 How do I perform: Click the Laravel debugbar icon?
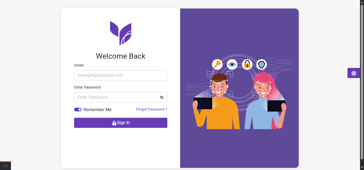click(5, 166)
